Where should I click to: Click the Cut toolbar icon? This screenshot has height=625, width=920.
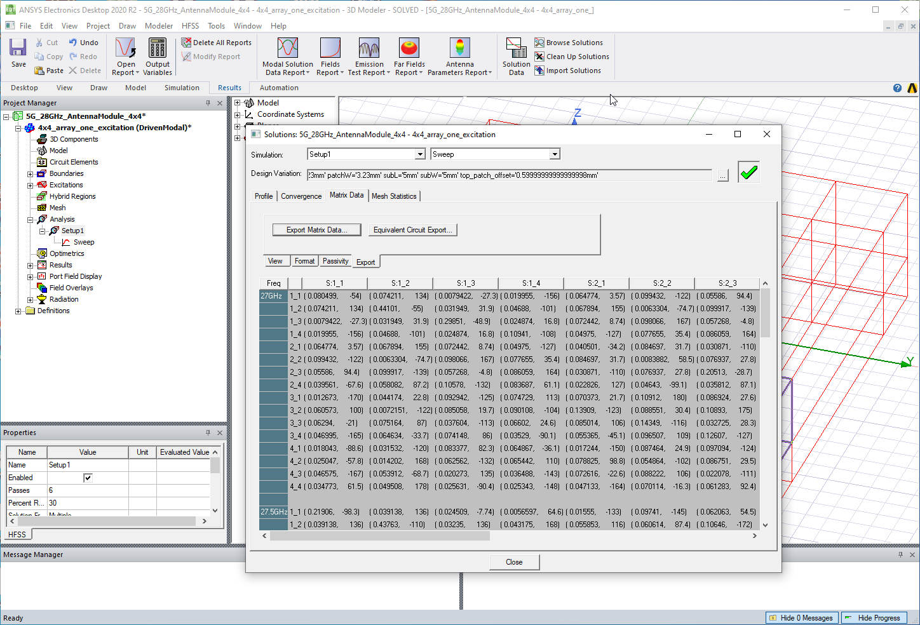39,43
